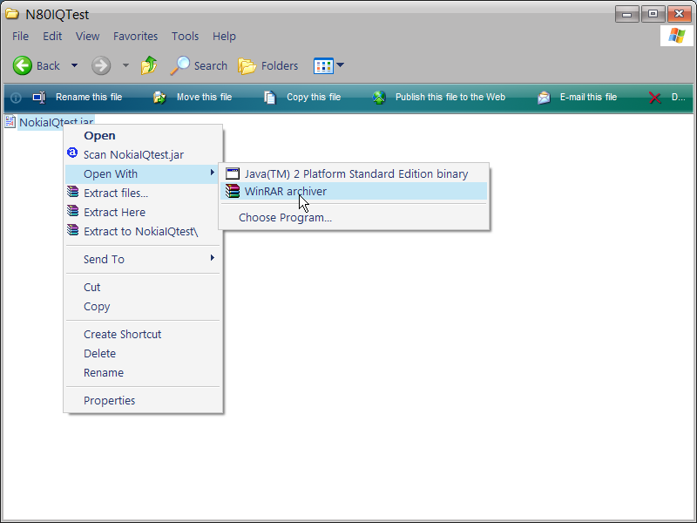This screenshot has height=523, width=697.
Task: Select Send To menu entry
Action: [x=104, y=259]
